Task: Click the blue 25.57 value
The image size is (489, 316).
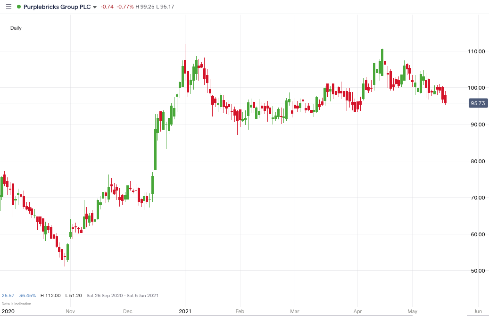Action: [x=8, y=295]
